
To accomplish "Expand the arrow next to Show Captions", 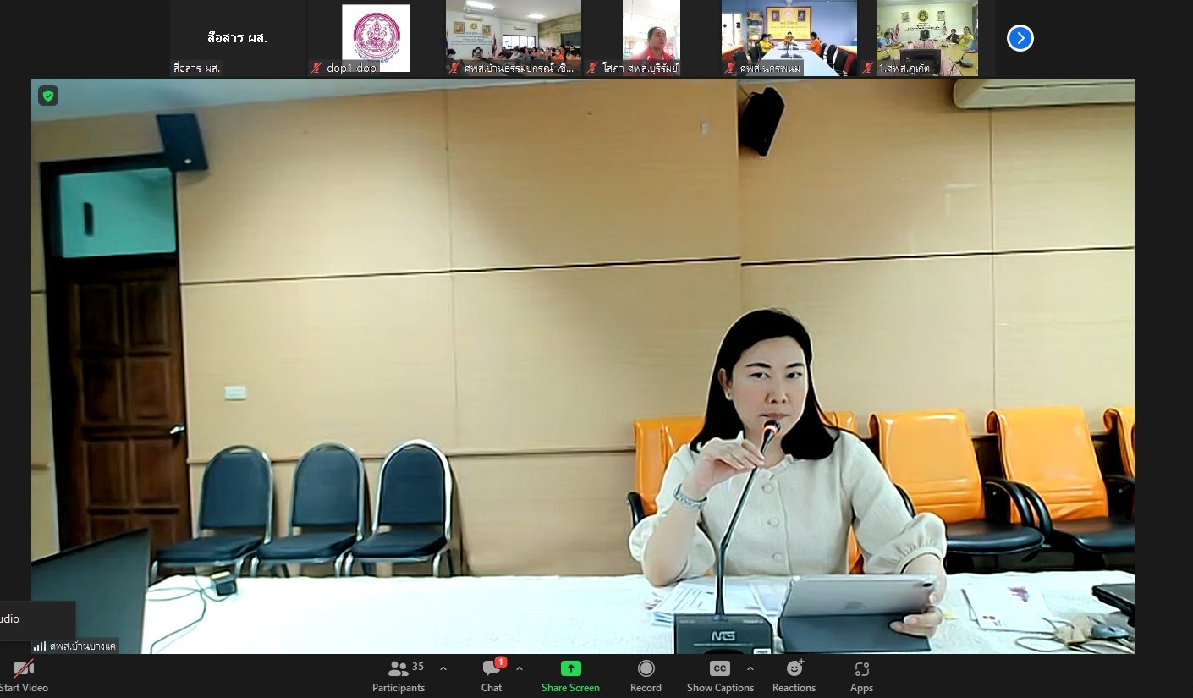I will 750,668.
